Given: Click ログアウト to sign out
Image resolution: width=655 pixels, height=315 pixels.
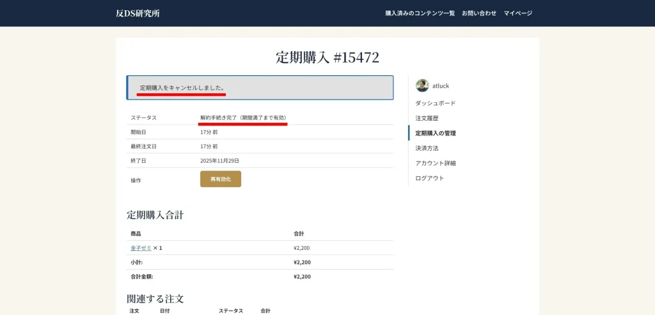Looking at the screenshot, I should (429, 178).
